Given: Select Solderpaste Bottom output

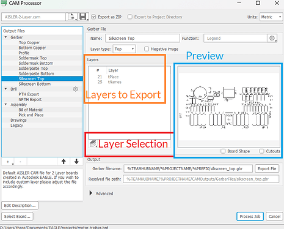Looking at the screenshot, I should point(36,73).
